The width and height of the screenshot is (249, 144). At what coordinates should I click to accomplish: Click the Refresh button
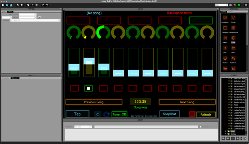206,115
